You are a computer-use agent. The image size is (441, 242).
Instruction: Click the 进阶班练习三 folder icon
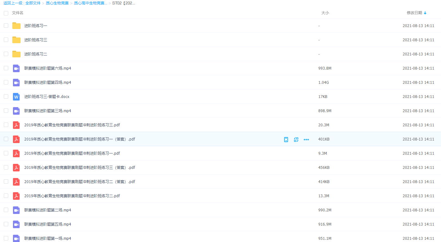click(16, 40)
